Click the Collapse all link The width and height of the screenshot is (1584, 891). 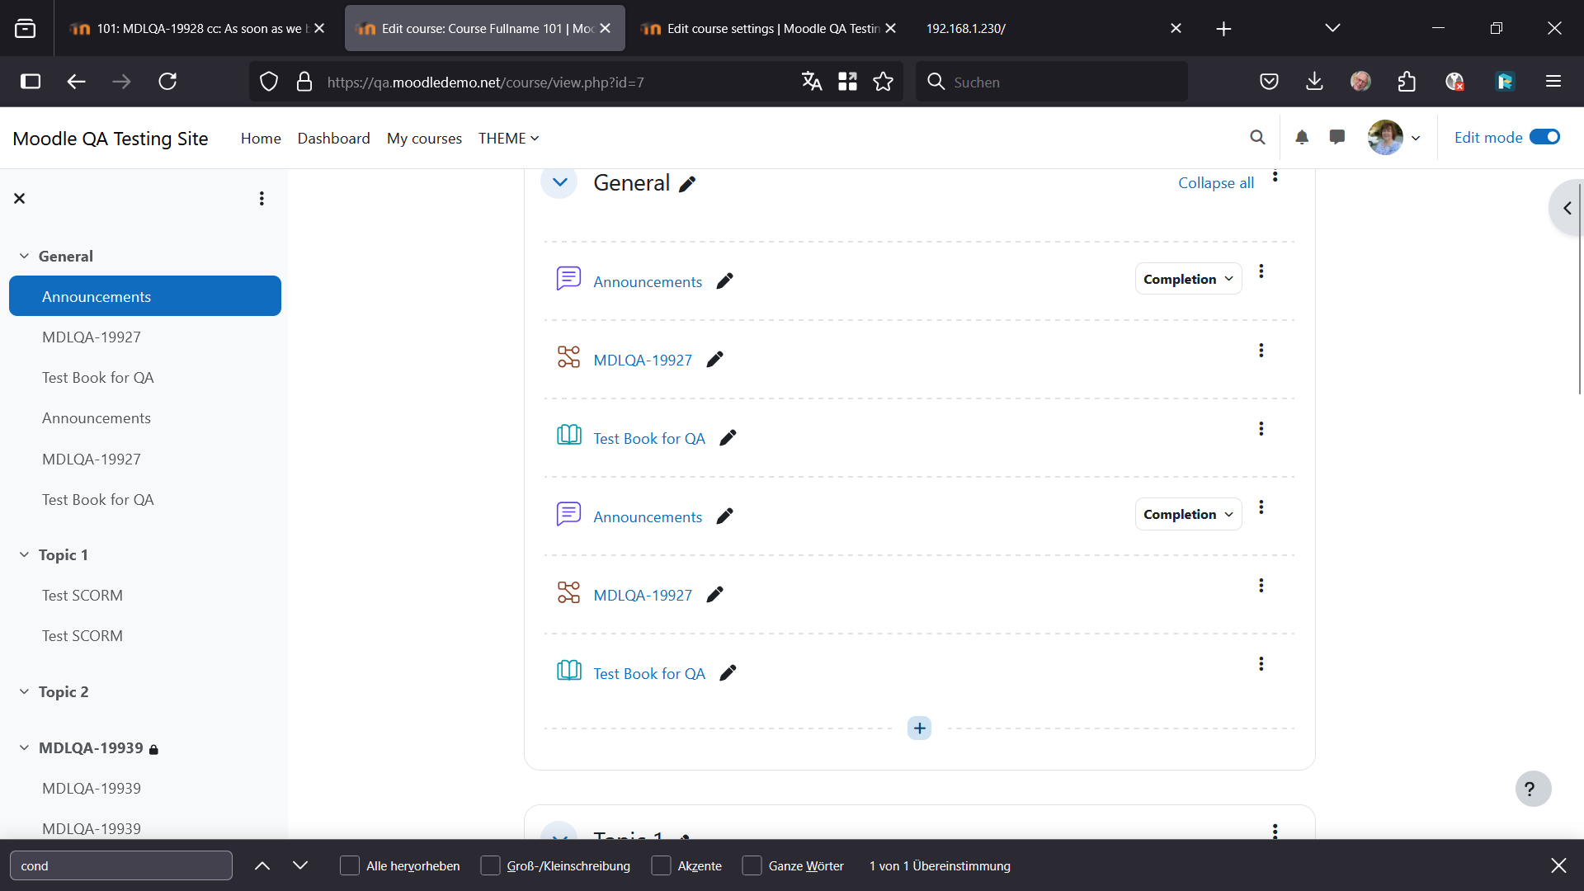tap(1215, 183)
